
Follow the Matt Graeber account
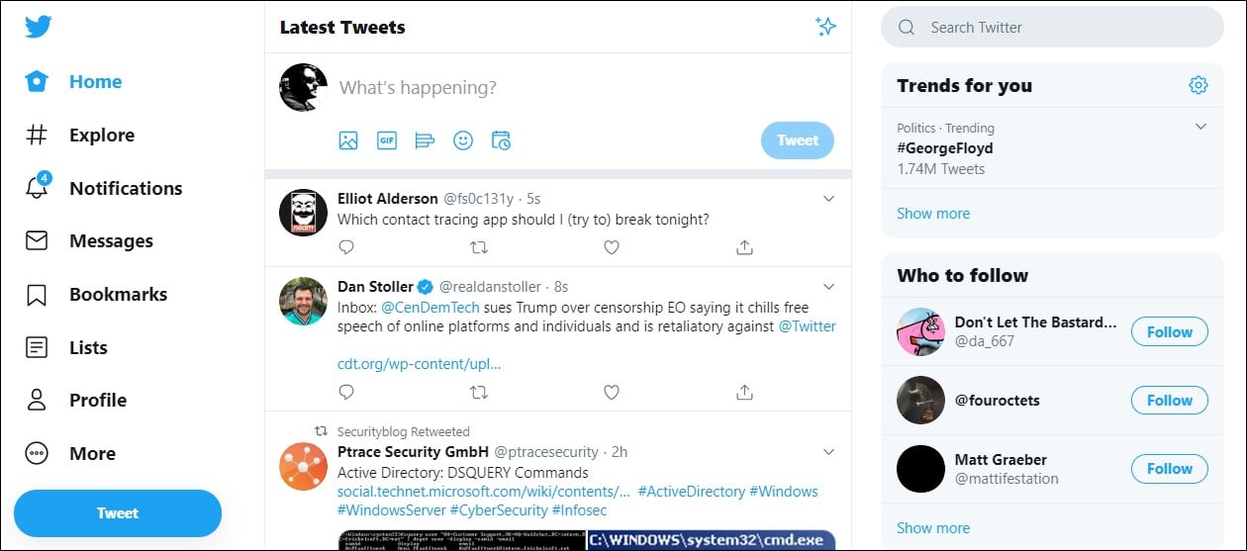pyautogui.click(x=1169, y=468)
